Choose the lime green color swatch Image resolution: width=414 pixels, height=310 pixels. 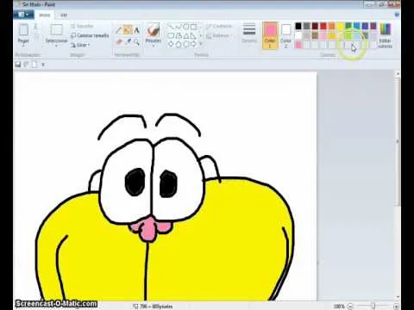[x=348, y=35]
